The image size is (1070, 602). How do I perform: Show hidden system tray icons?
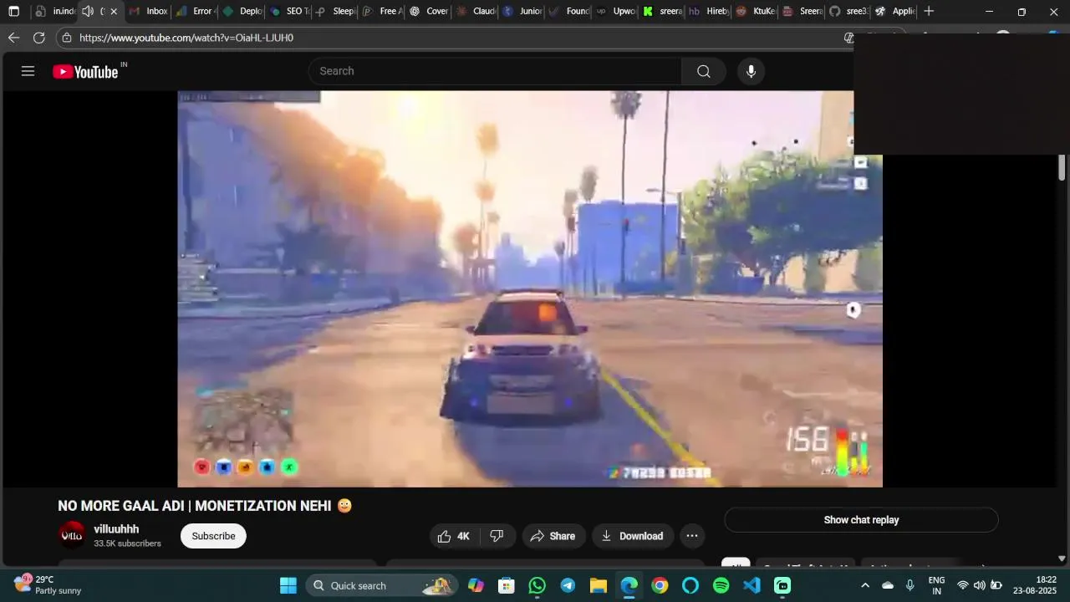865,585
